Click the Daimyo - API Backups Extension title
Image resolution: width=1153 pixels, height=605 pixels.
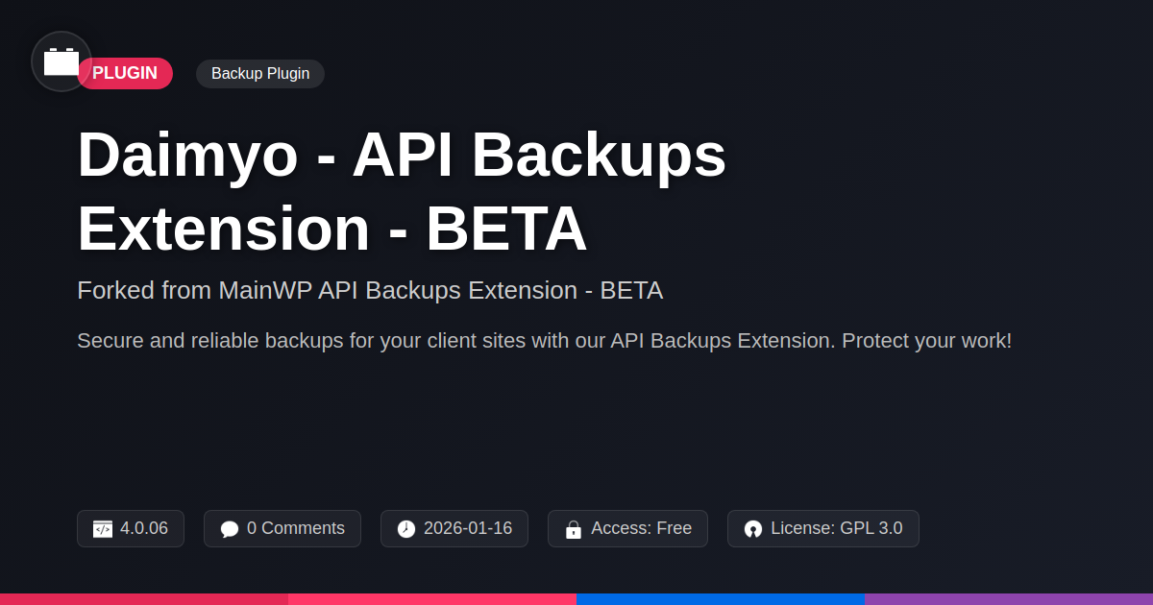tap(402, 192)
